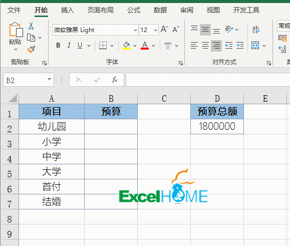Click the Copy icon
The height and width of the screenshot is (246, 290).
point(31,38)
